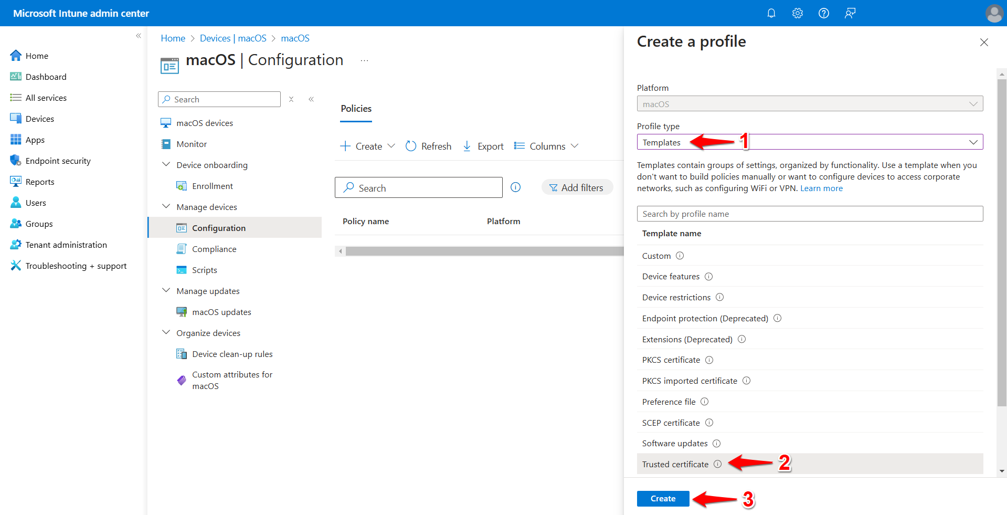Open the Platform dropdown
1007x515 pixels.
pyautogui.click(x=810, y=104)
